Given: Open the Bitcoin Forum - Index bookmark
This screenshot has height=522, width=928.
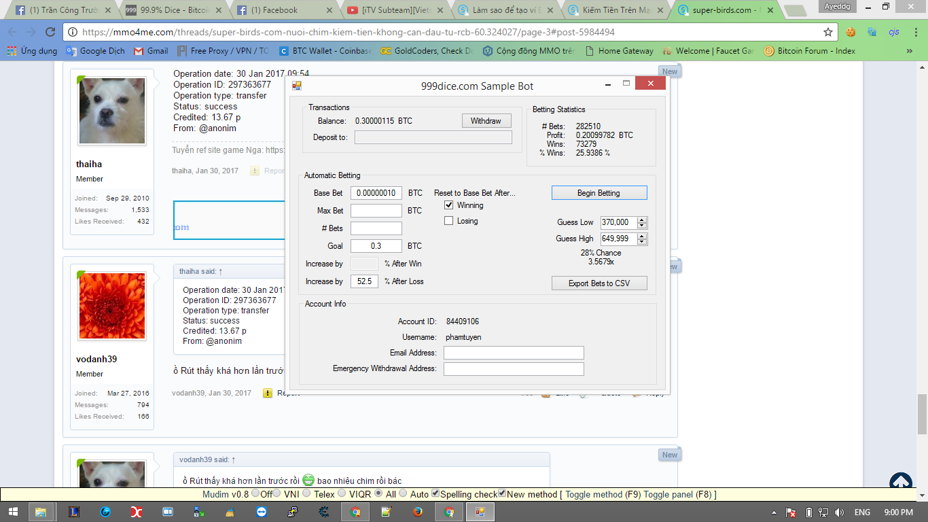Looking at the screenshot, I should [810, 51].
